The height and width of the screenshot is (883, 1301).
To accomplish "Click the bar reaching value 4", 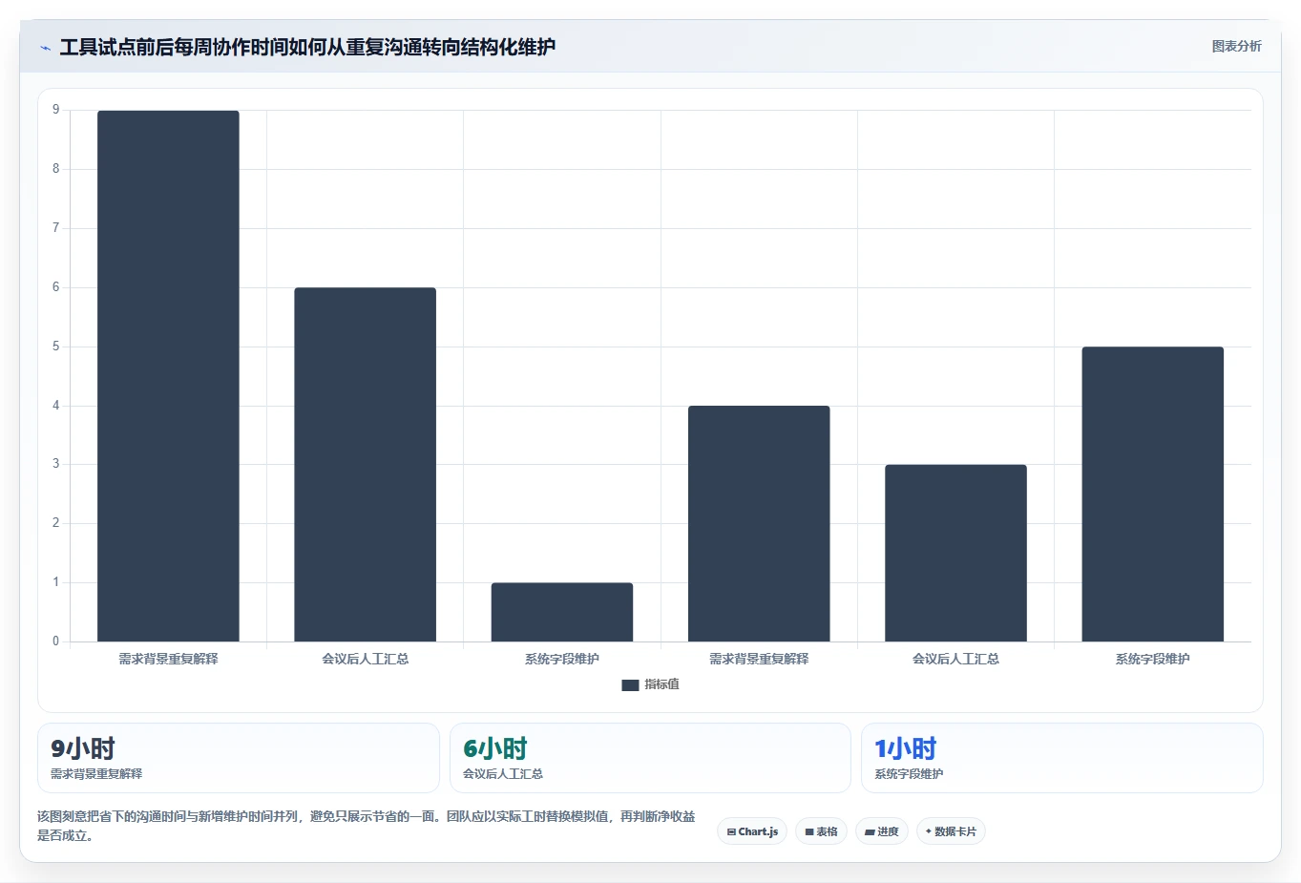I will pos(759,524).
